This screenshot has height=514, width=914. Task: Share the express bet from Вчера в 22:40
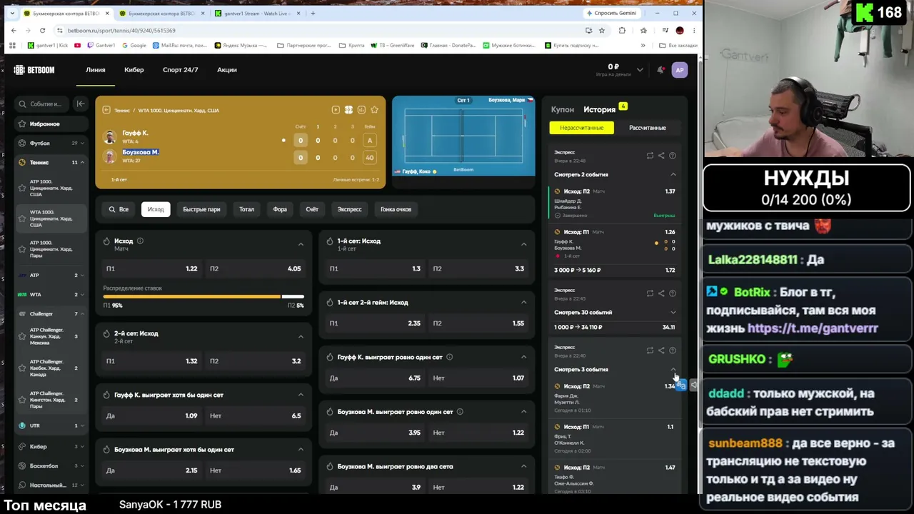(x=661, y=351)
